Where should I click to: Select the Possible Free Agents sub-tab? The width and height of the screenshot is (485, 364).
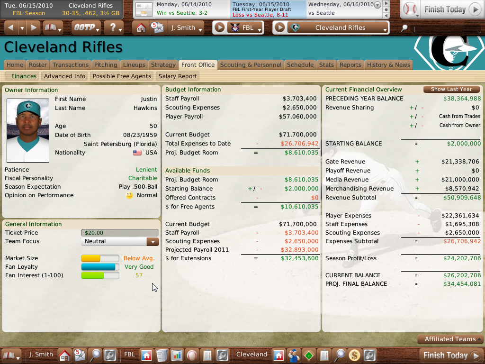[x=122, y=76]
